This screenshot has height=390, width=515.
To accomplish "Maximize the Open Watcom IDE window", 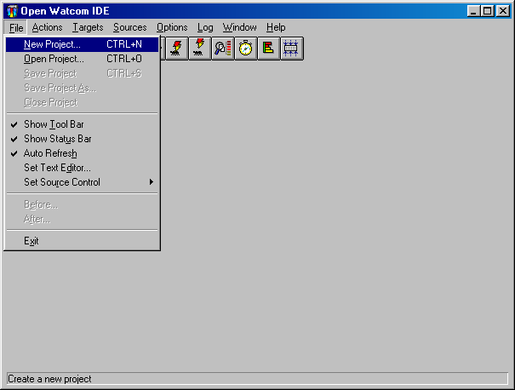I will pyautogui.click(x=486, y=11).
